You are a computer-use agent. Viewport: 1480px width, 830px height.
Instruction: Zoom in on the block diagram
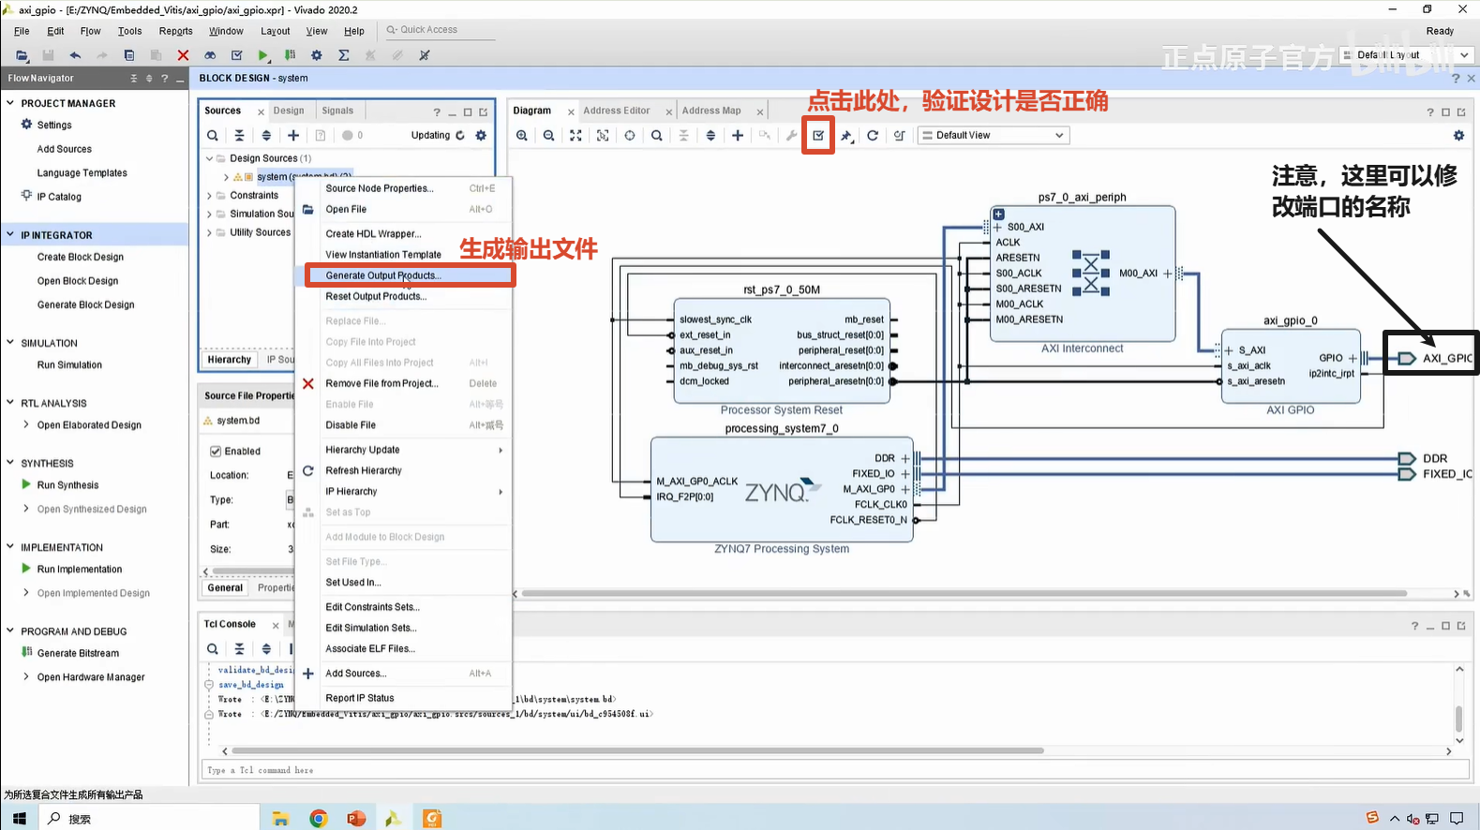[x=522, y=136]
